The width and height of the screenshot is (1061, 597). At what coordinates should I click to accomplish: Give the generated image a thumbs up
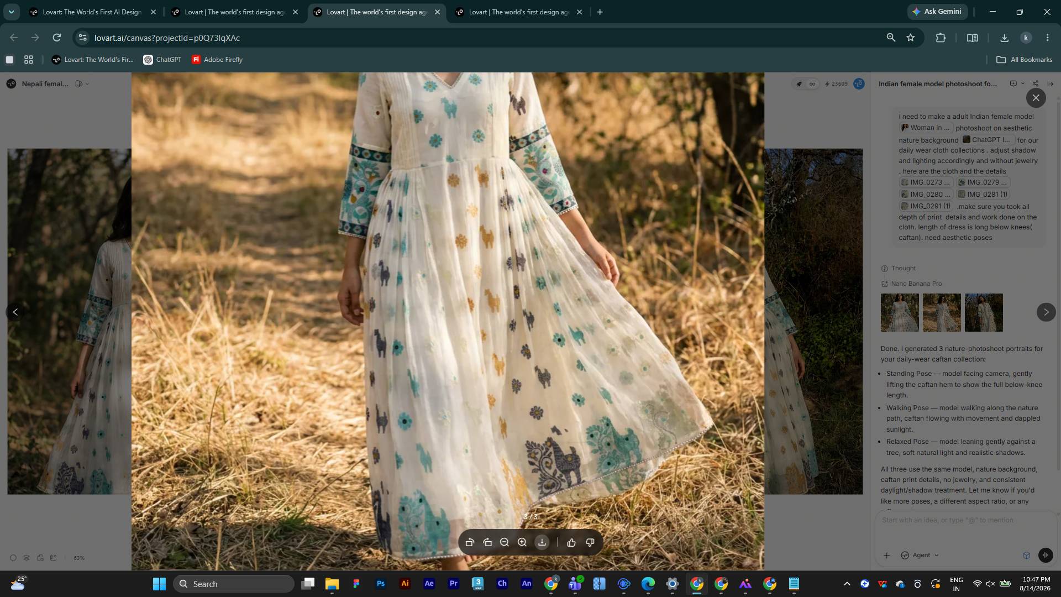pos(571,542)
